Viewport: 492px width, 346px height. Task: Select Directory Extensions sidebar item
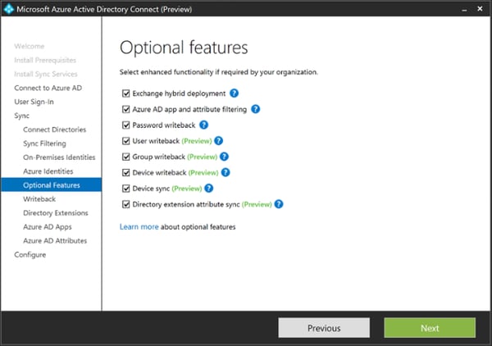point(56,213)
